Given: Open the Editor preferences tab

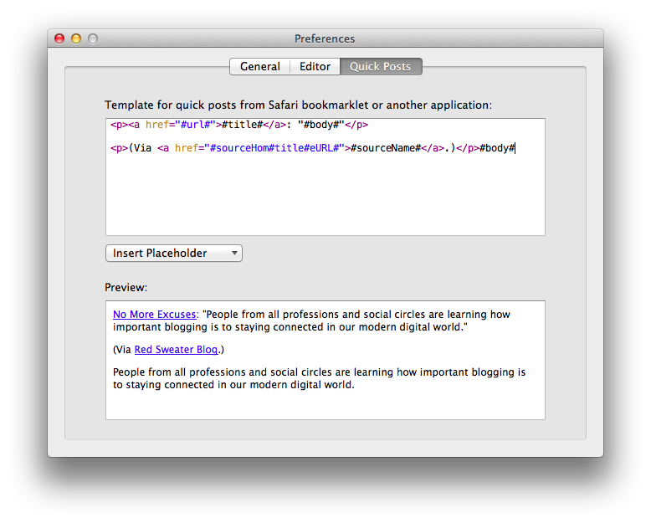Looking at the screenshot, I should point(315,67).
